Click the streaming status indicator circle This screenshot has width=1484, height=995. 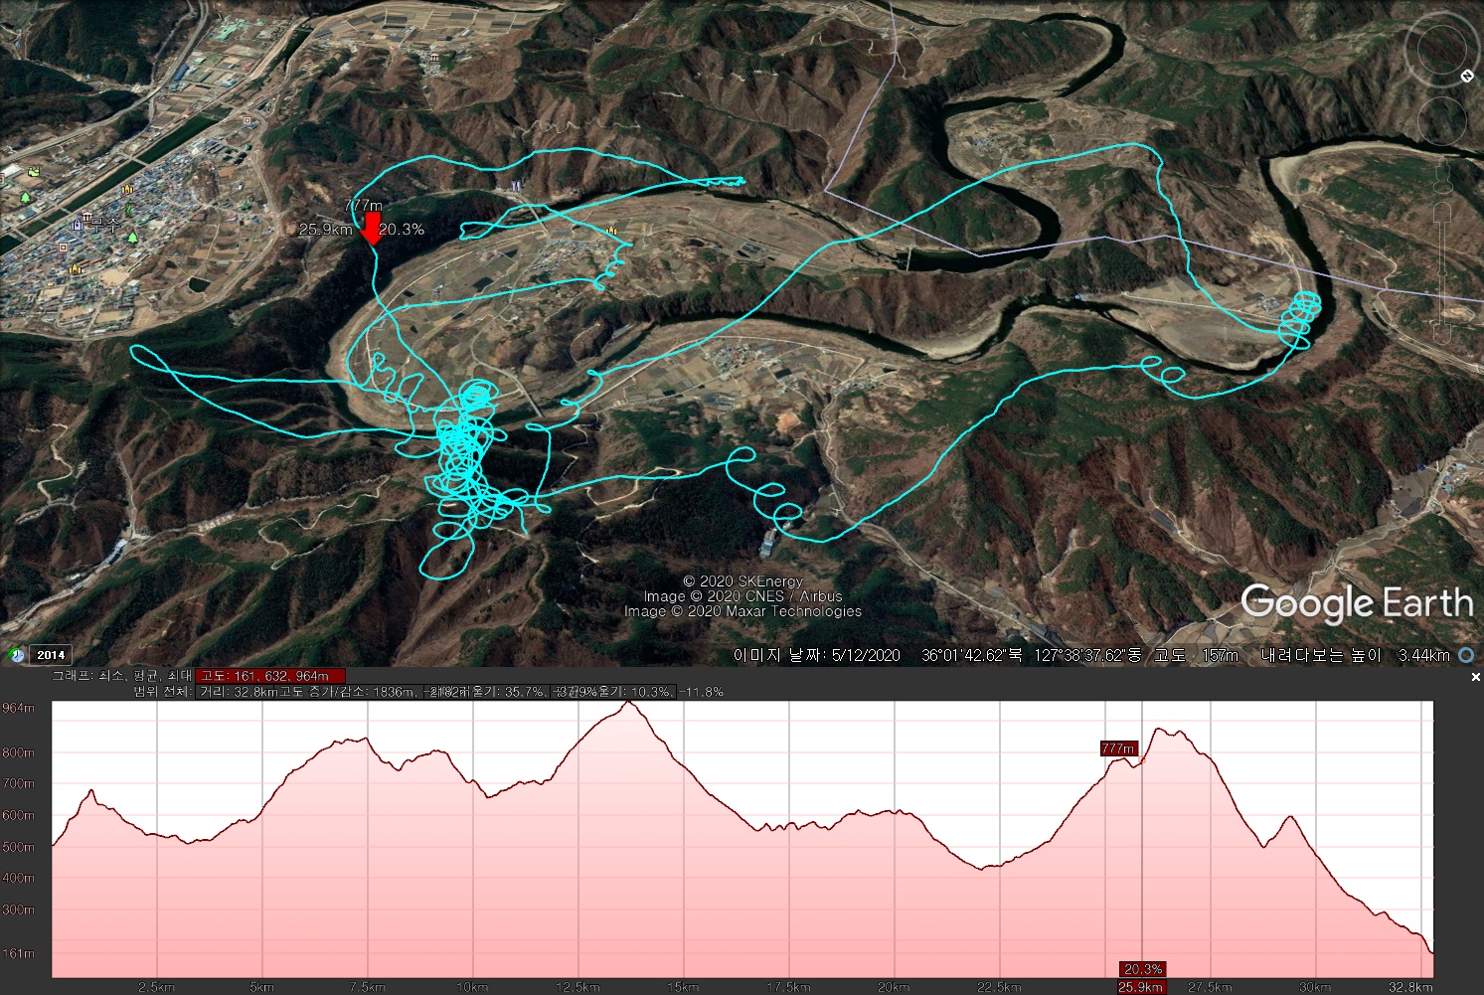pyautogui.click(x=1466, y=655)
